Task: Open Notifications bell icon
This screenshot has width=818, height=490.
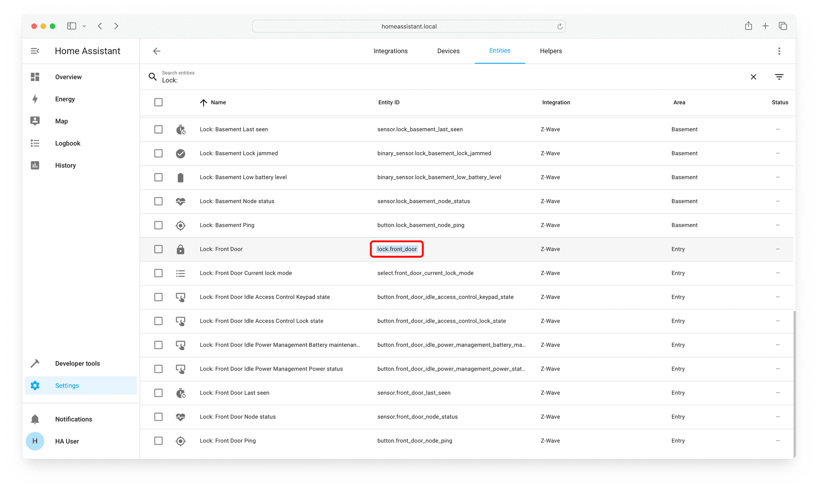Action: coord(35,419)
